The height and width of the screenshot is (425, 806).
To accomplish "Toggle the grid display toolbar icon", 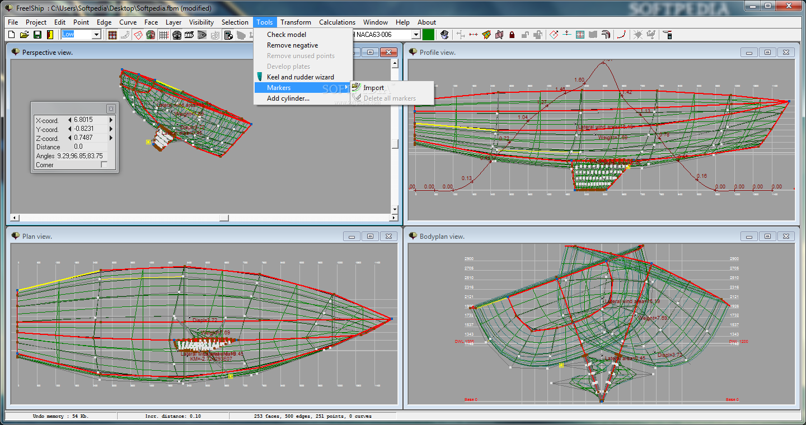I will coord(163,35).
